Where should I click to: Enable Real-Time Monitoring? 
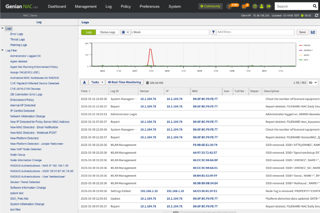click(x=124, y=82)
